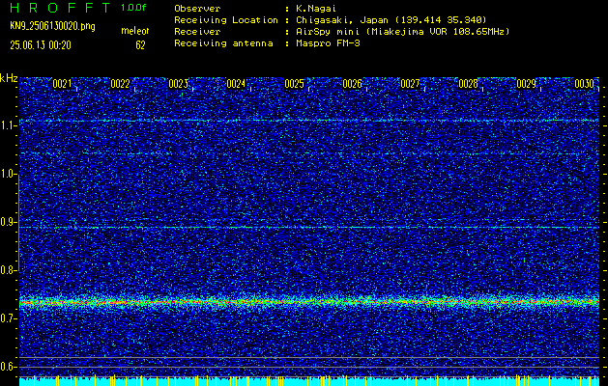Image resolution: width=608 pixels, height=386 pixels.
Task: Click the meteor count 62
Action: (140, 45)
